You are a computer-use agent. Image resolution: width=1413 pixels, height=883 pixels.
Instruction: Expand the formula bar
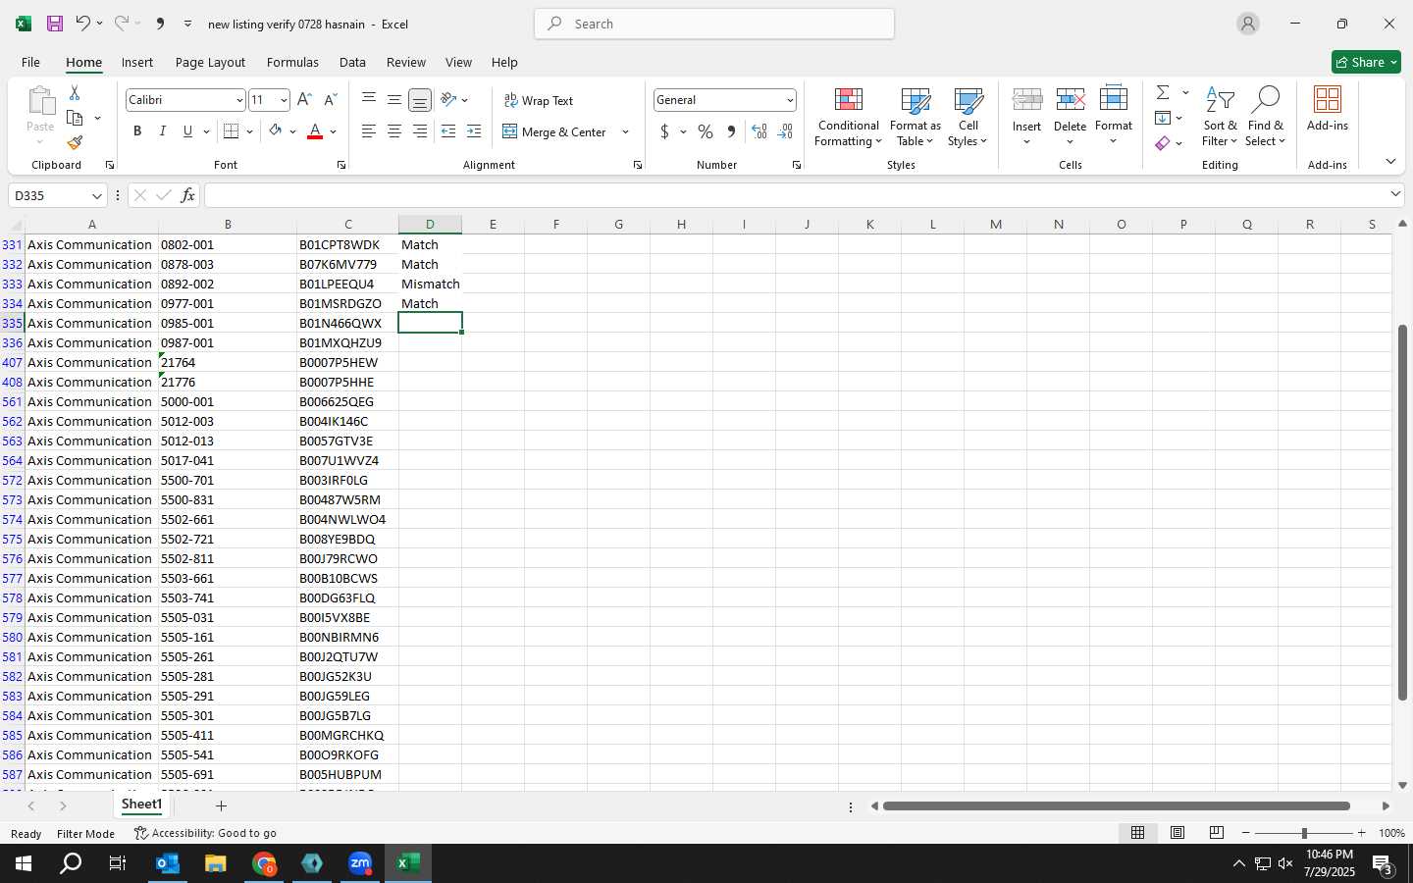point(1395,194)
